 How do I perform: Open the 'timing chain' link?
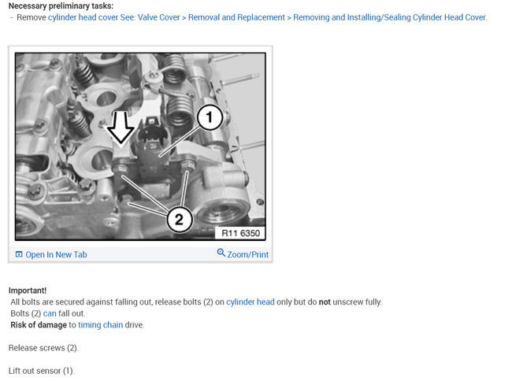click(x=101, y=325)
